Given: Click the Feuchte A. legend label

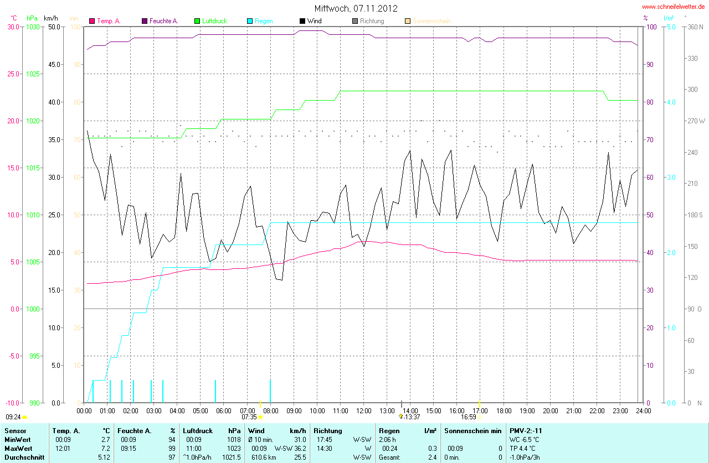Looking at the screenshot, I should pyautogui.click(x=164, y=21).
